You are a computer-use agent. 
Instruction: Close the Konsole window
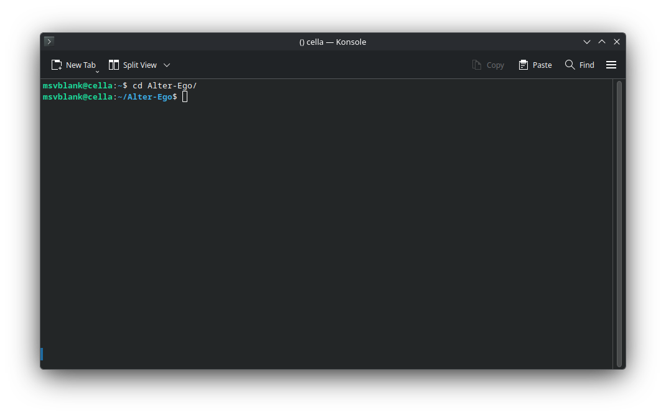click(x=617, y=42)
